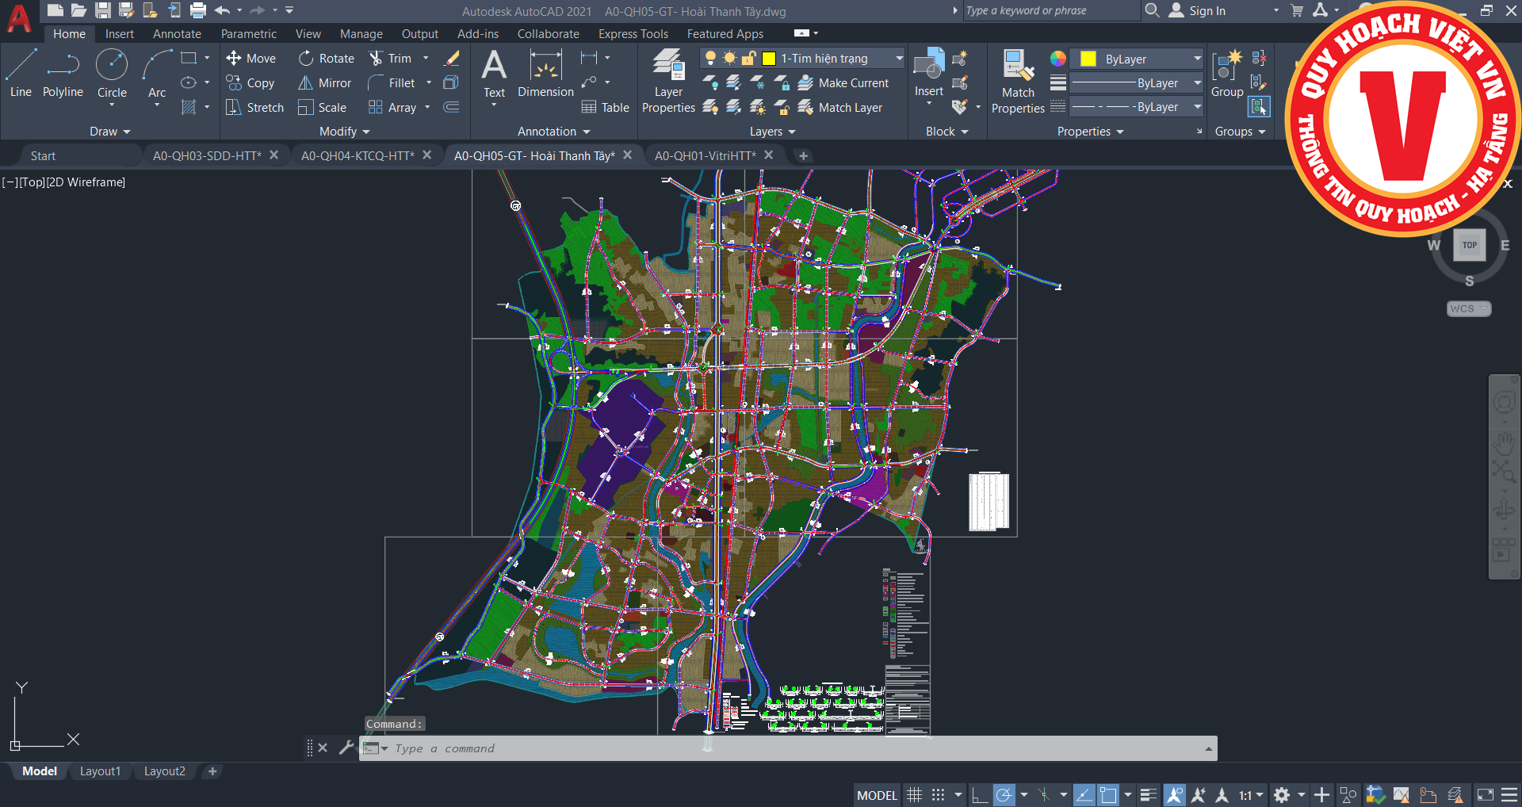Open Layer Properties manager

[668, 81]
